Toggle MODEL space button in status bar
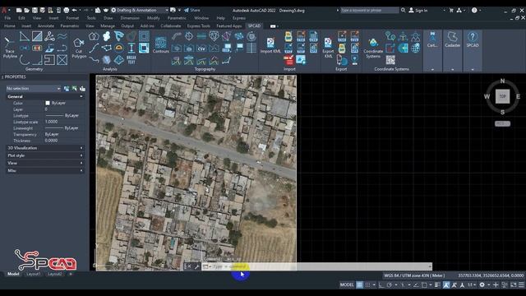The image size is (526, 296). (x=347, y=285)
